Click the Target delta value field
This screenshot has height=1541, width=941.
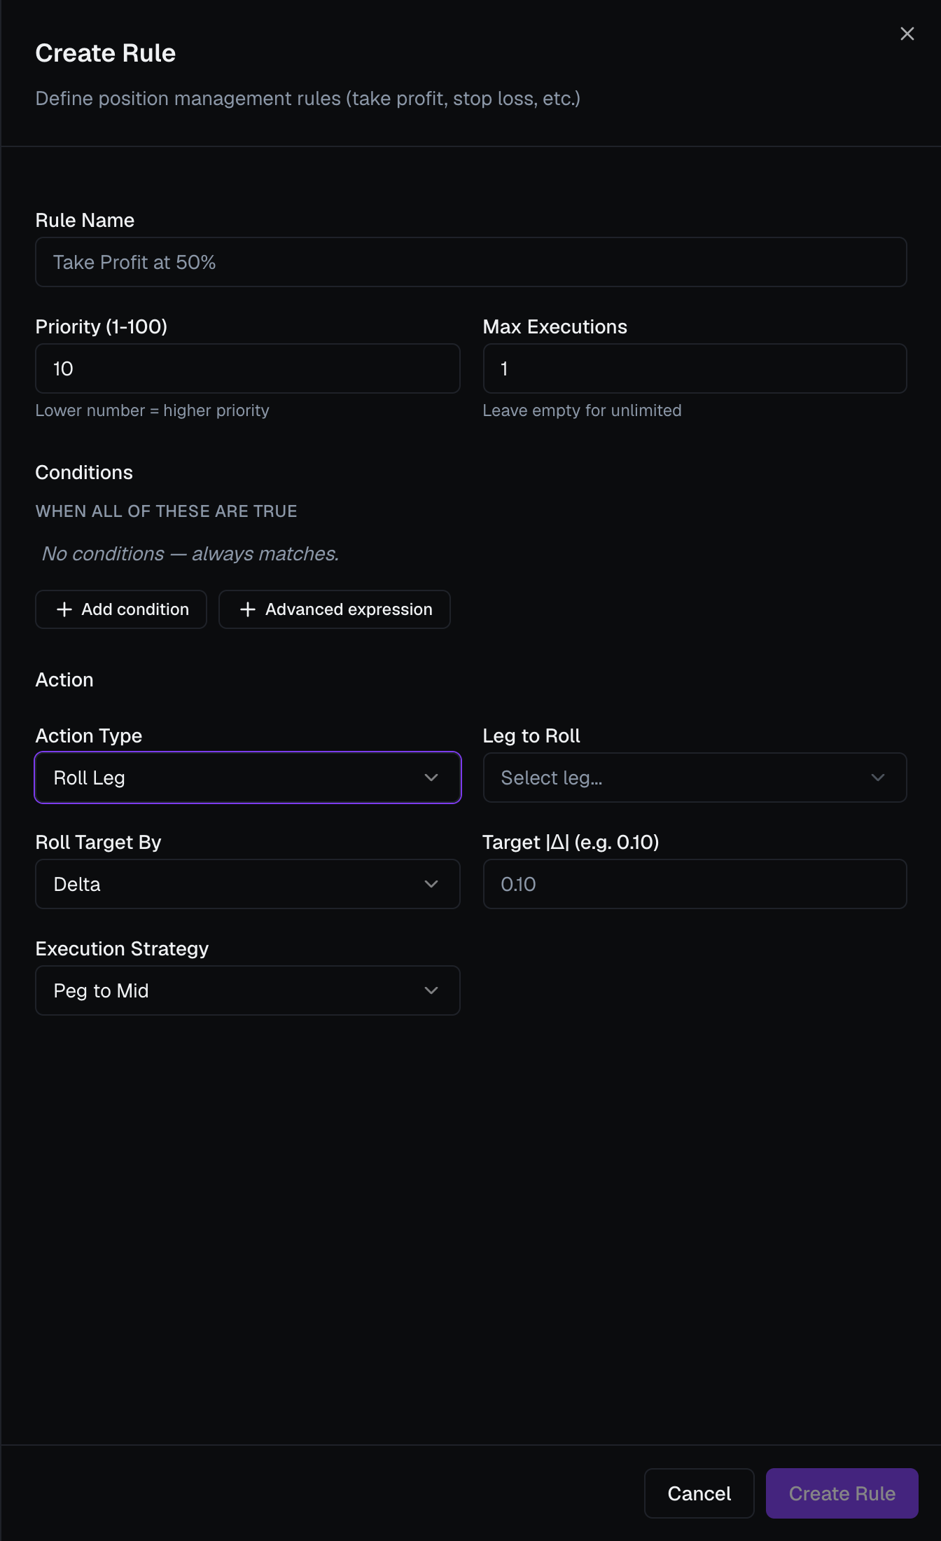pyautogui.click(x=695, y=884)
